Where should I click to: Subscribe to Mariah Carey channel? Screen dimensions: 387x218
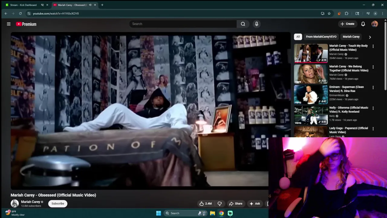pos(58,203)
